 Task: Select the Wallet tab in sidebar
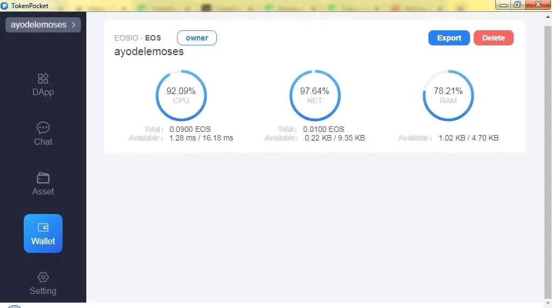(43, 233)
